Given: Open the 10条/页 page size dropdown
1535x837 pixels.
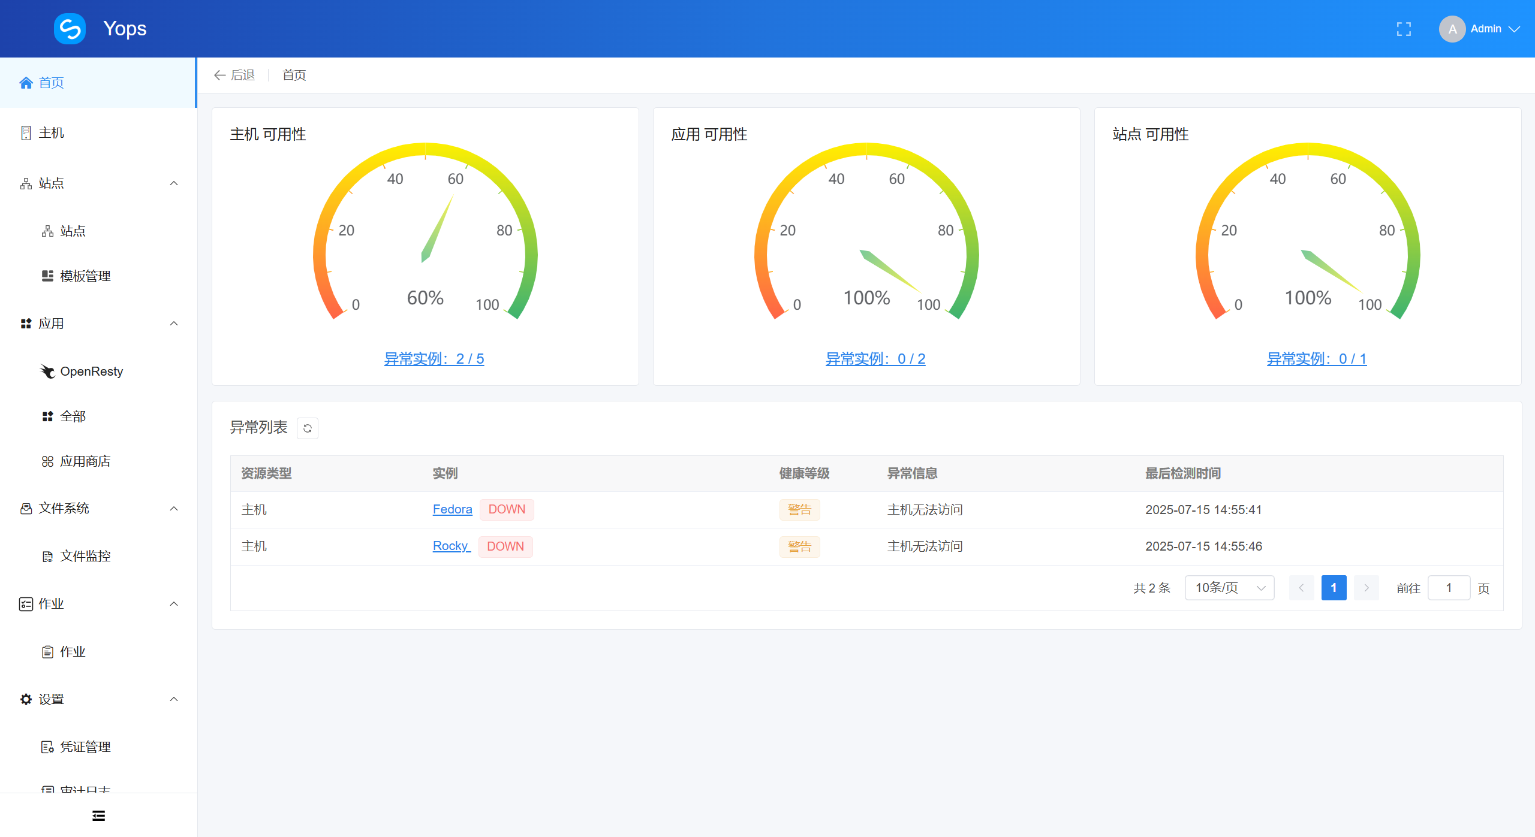Looking at the screenshot, I should pyautogui.click(x=1229, y=588).
